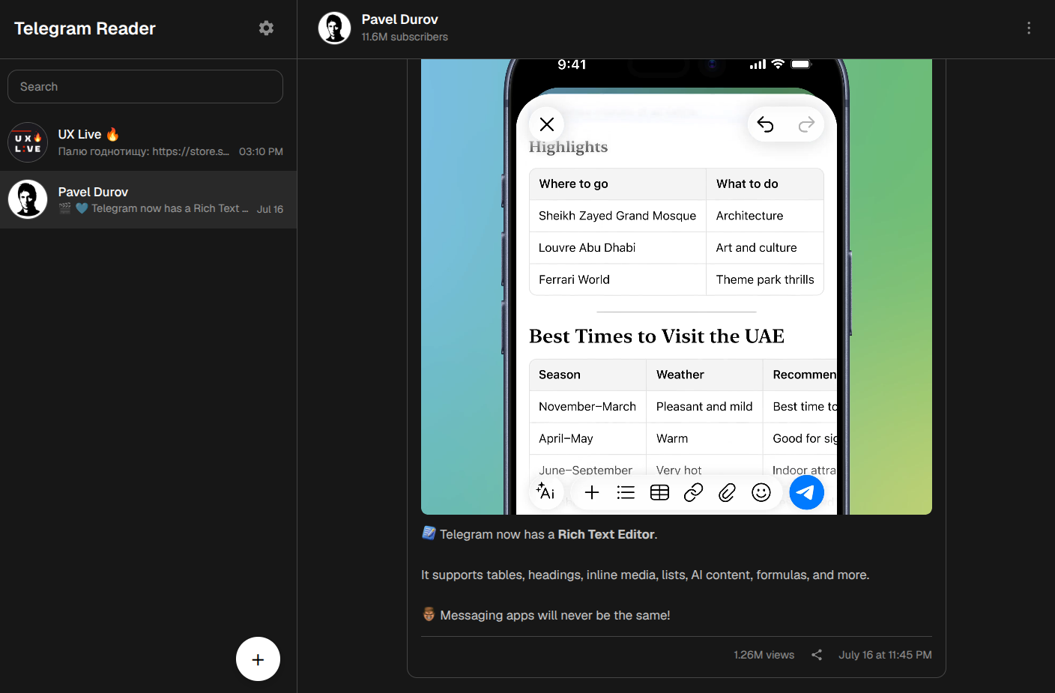Click the 'What to do' column header

(765, 184)
